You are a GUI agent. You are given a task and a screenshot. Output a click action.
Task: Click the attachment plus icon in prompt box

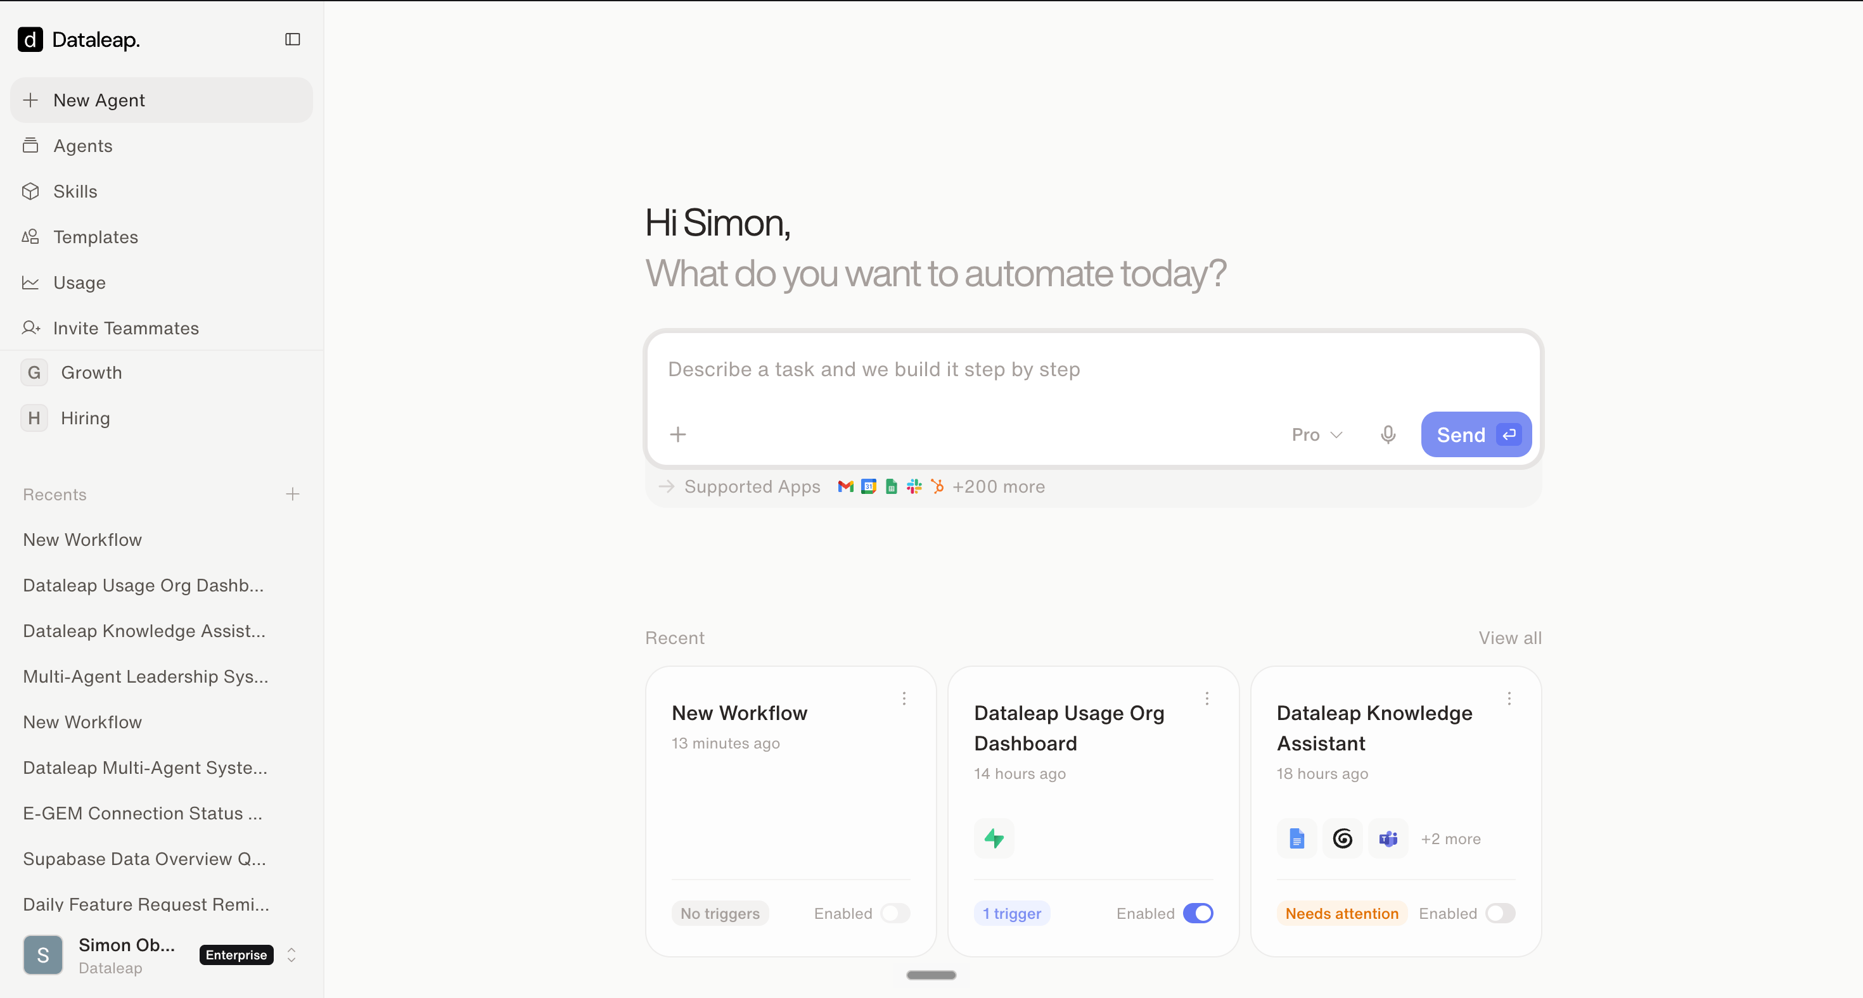tap(677, 434)
